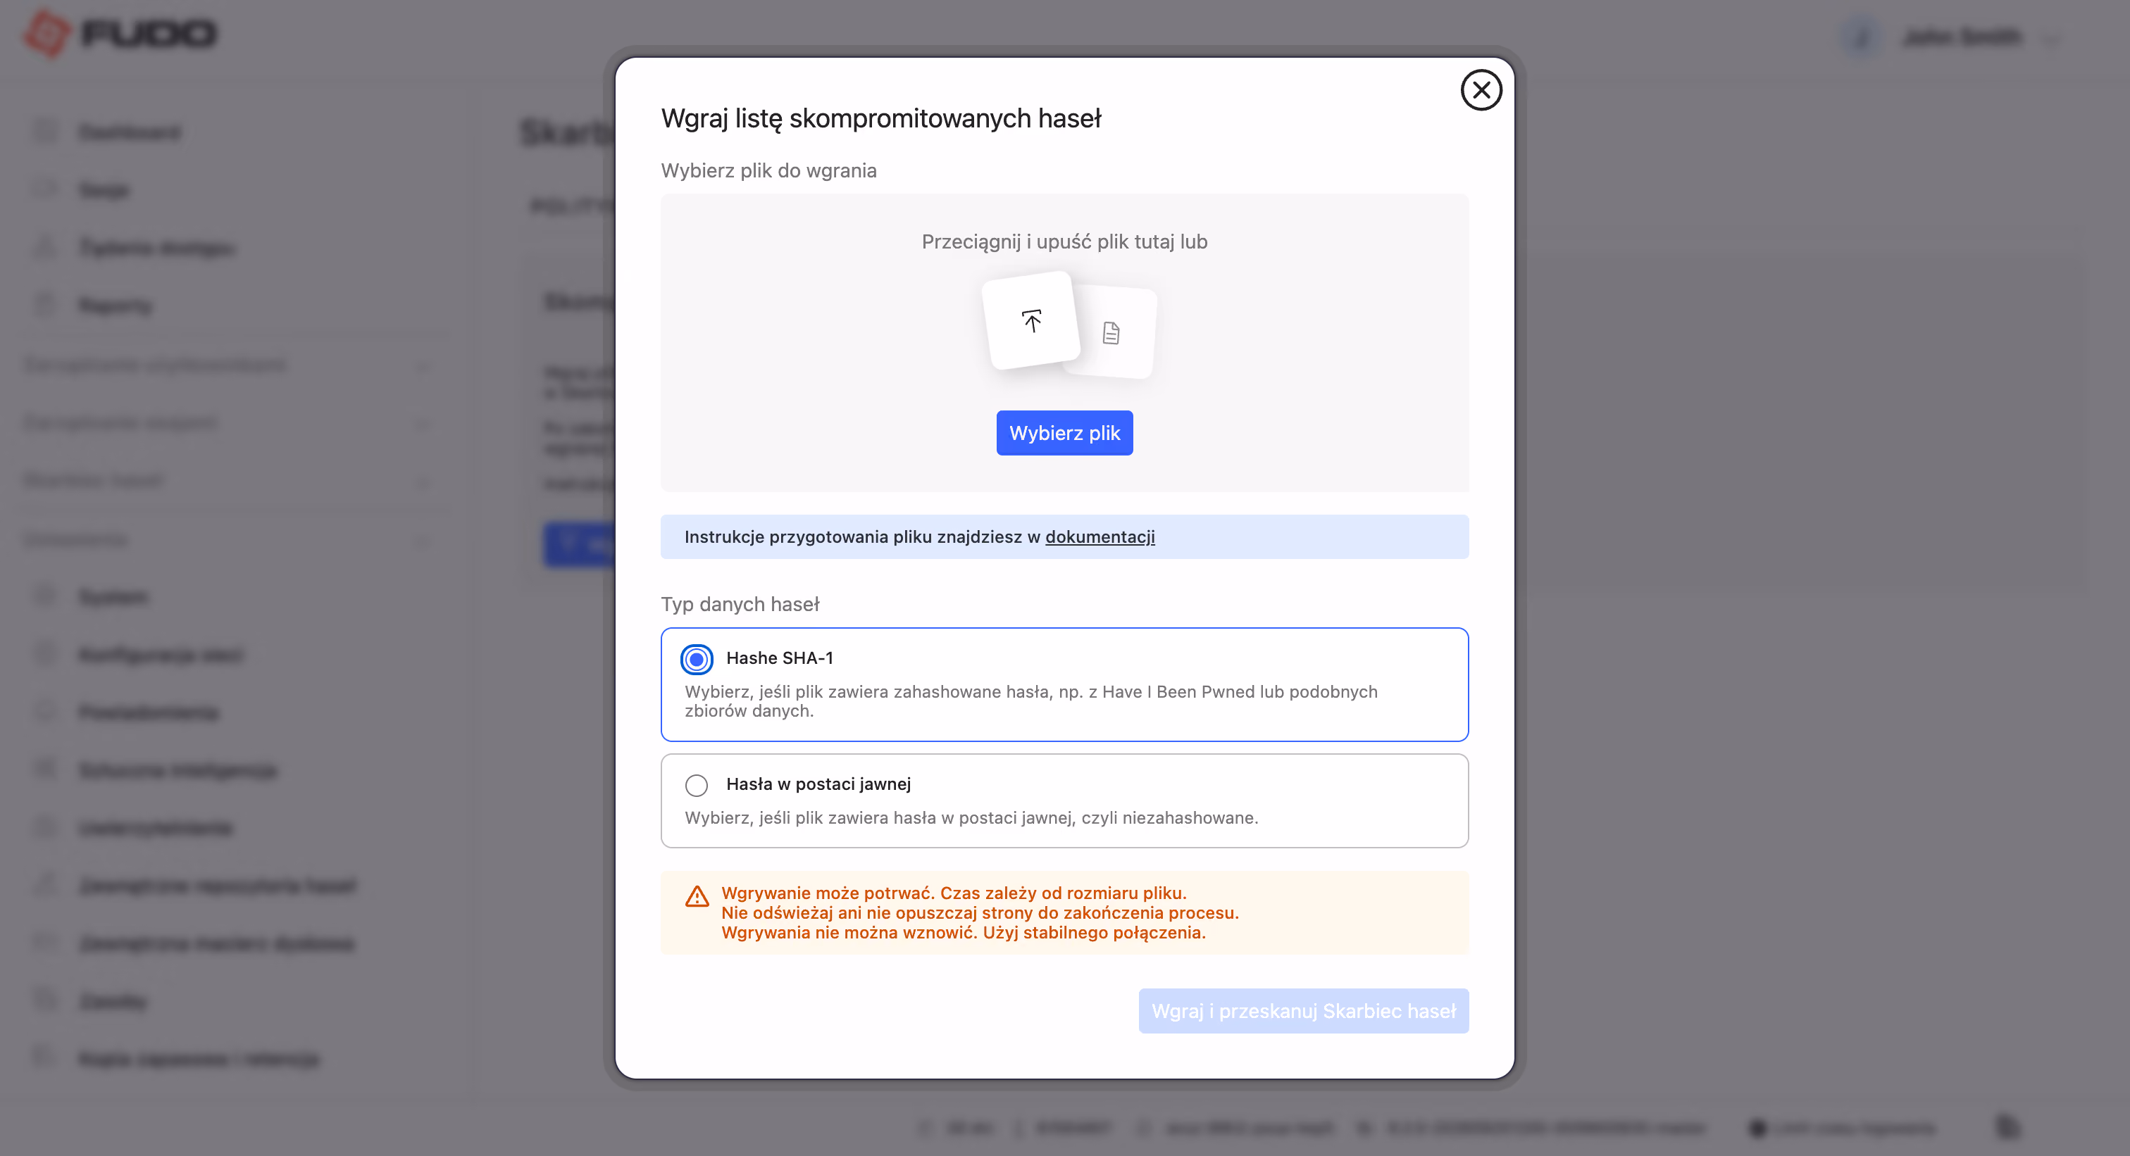Image resolution: width=2130 pixels, height=1156 pixels.
Task: Click the Have I Been Pwned description text
Action: pyautogui.click(x=1030, y=701)
